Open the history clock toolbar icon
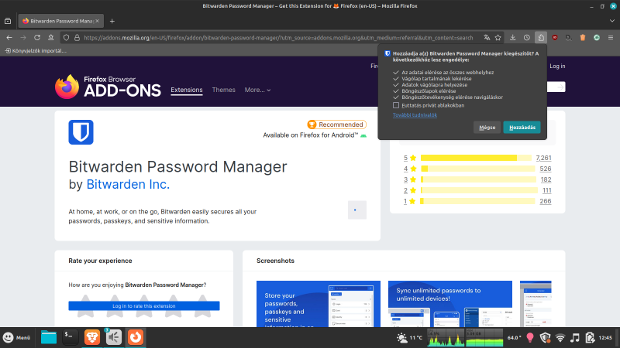The width and height of the screenshot is (620, 348). tap(527, 37)
